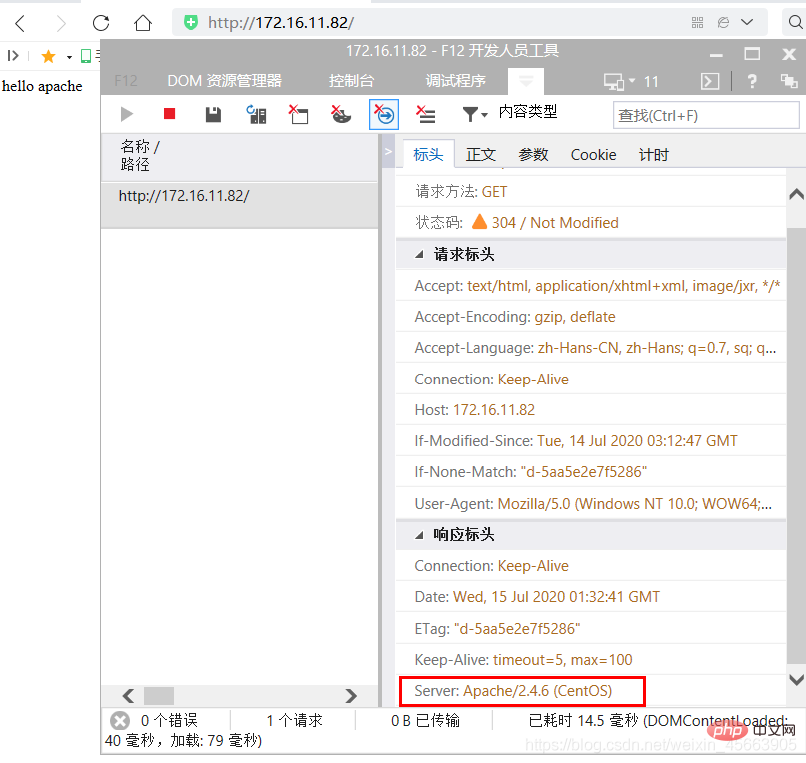
Task: Click the horizontal scrollbar thumb
Action: 159,696
